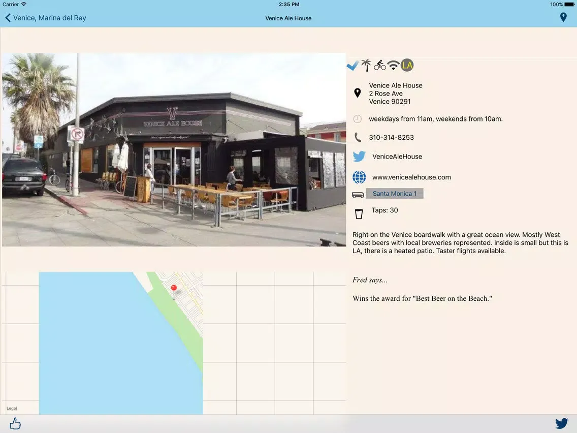Tap the bus transit icon

(x=358, y=195)
